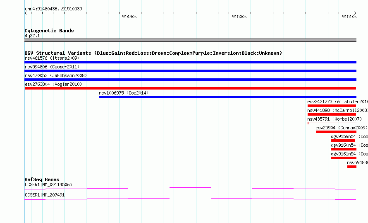Select the dgv9159n54 red variant bar
Viewport: 368px width, 223px height.
coord(343,141)
